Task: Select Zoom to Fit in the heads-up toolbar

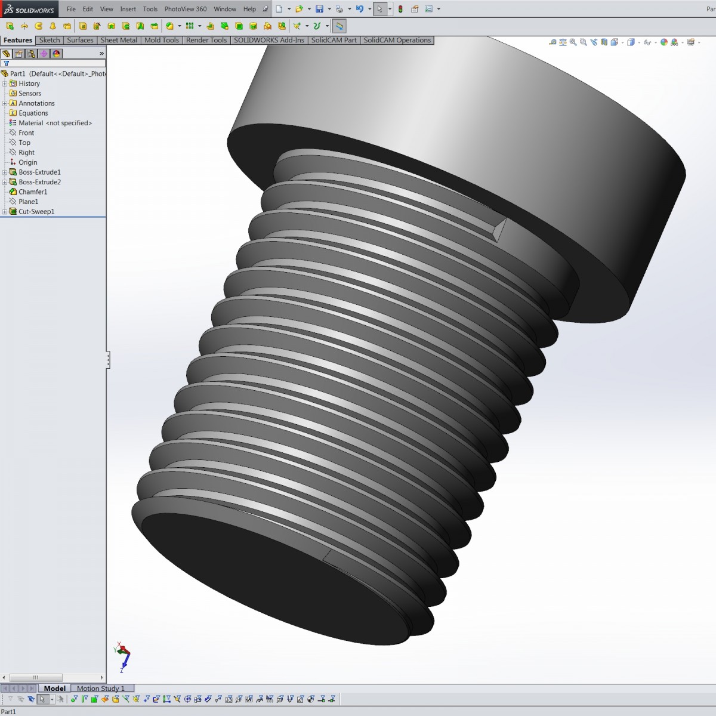Action: (x=572, y=43)
